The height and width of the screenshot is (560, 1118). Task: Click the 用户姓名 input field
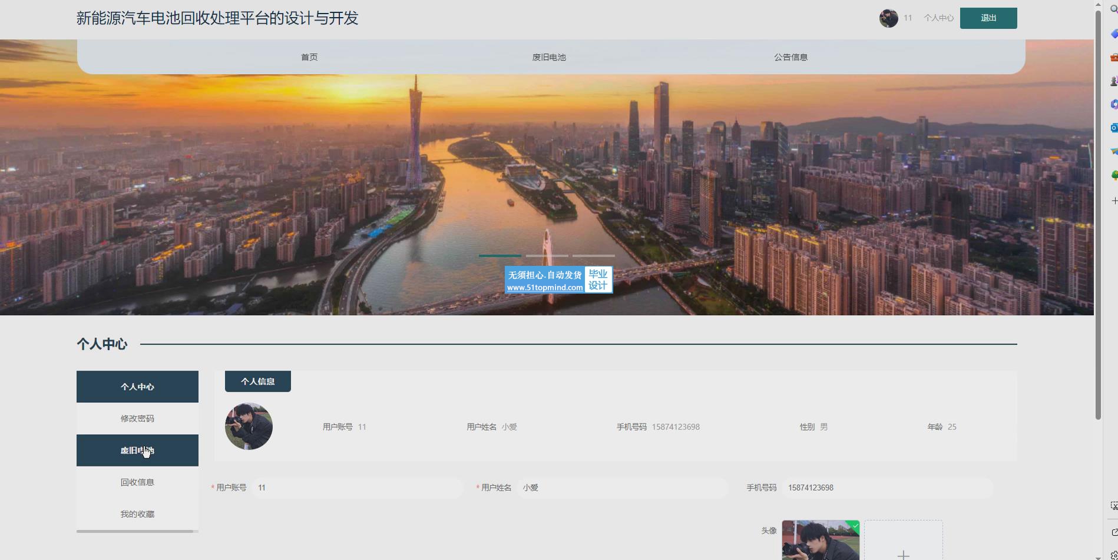click(x=622, y=488)
